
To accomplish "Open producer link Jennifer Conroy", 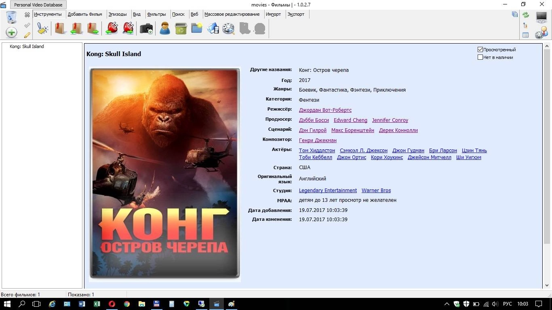I will 390,120.
